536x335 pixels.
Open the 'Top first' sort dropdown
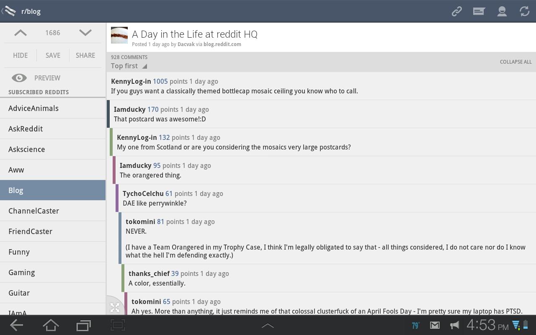129,66
